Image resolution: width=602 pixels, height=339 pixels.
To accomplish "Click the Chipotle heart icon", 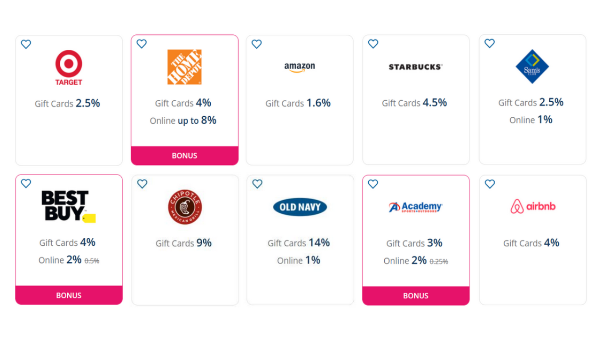I will coord(142,184).
